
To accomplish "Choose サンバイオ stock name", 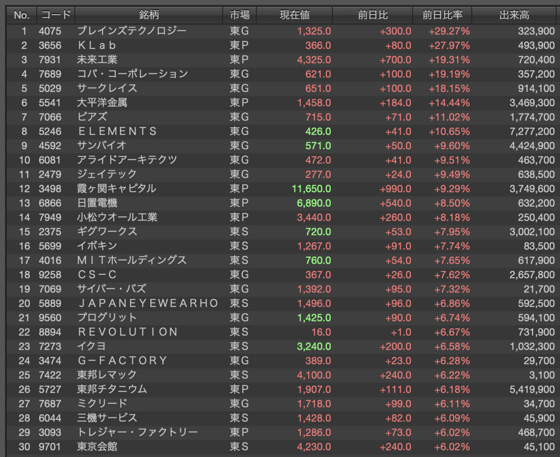I will coord(102,146).
